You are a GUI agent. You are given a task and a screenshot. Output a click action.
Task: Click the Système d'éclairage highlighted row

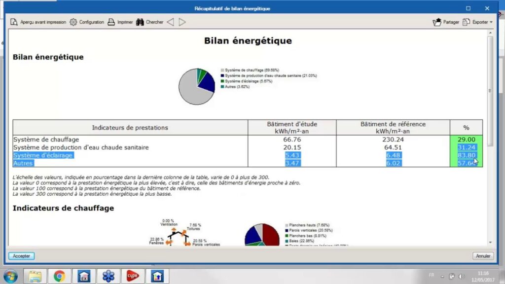click(43, 155)
